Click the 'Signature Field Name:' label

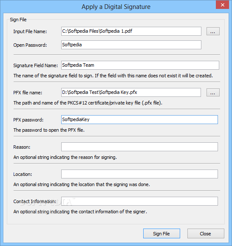tap(36, 65)
